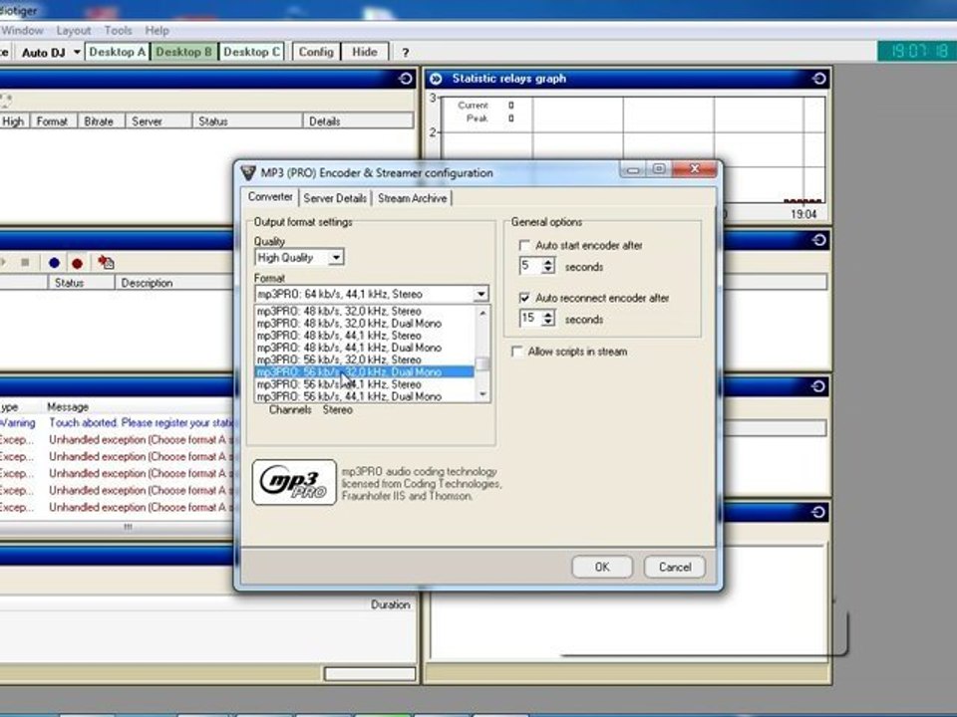Switch to Desktop A
This screenshot has height=717, width=957.
click(x=117, y=53)
